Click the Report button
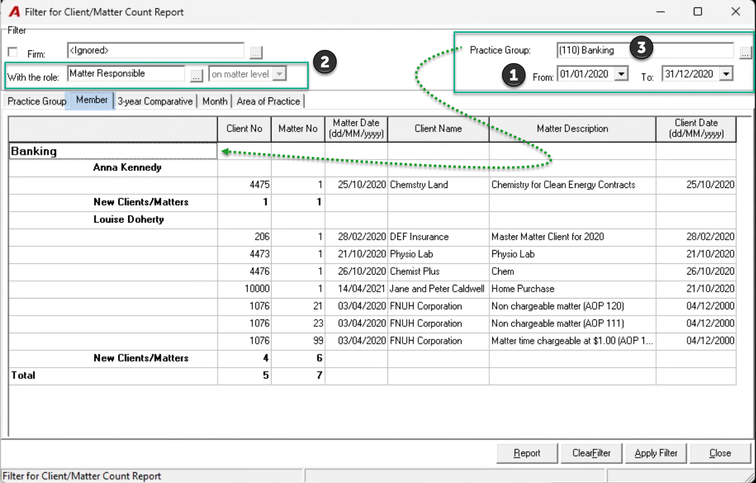Screen dimensions: 756x483 (527, 453)
